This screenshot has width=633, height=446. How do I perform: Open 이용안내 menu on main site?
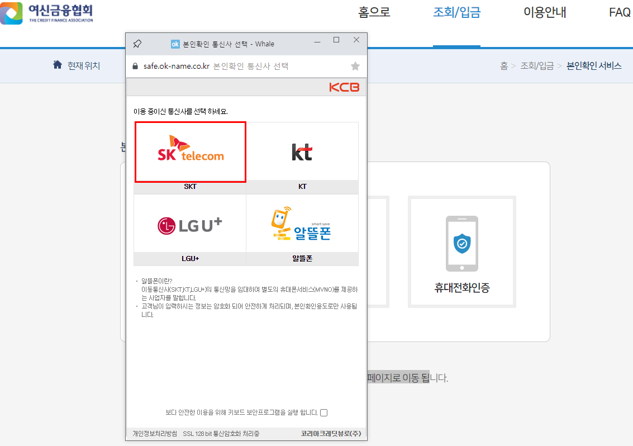pos(545,12)
